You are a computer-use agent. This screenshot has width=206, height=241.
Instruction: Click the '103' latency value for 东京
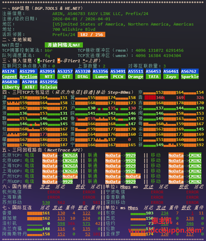150,213
